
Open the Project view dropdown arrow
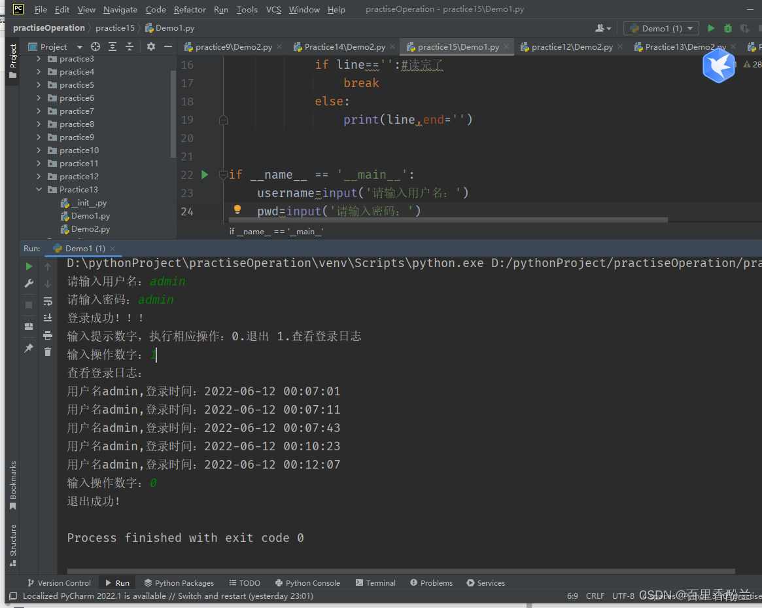79,47
